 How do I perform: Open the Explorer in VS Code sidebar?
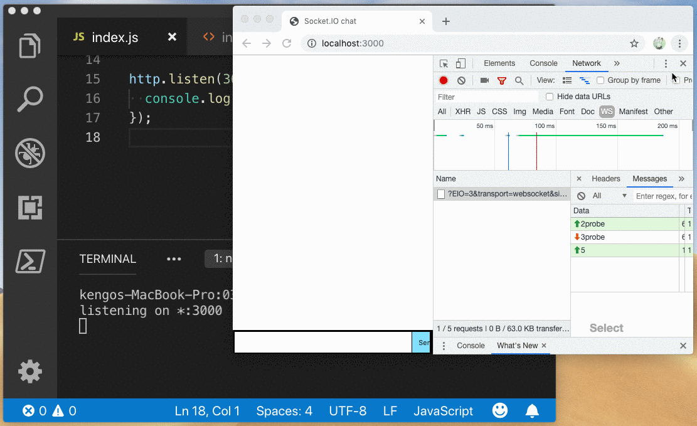[x=29, y=46]
